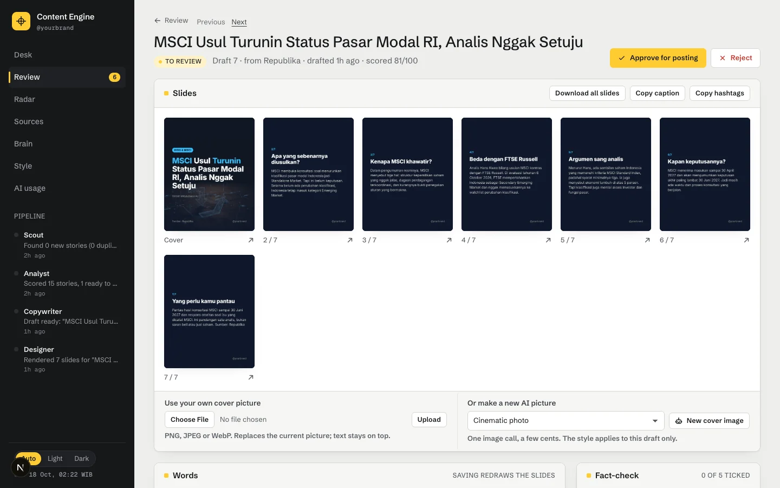Image resolution: width=780 pixels, height=488 pixels.
Task: Open Sources in the sidebar
Action: [x=67, y=121]
